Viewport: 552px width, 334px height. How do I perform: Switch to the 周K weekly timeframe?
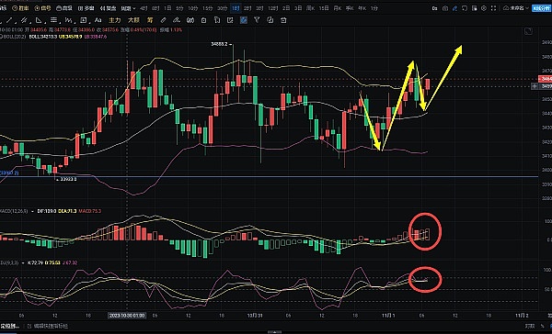pos(310,7)
